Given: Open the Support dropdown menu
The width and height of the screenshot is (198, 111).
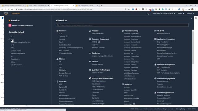Looking at the screenshot, I should tap(190, 14).
